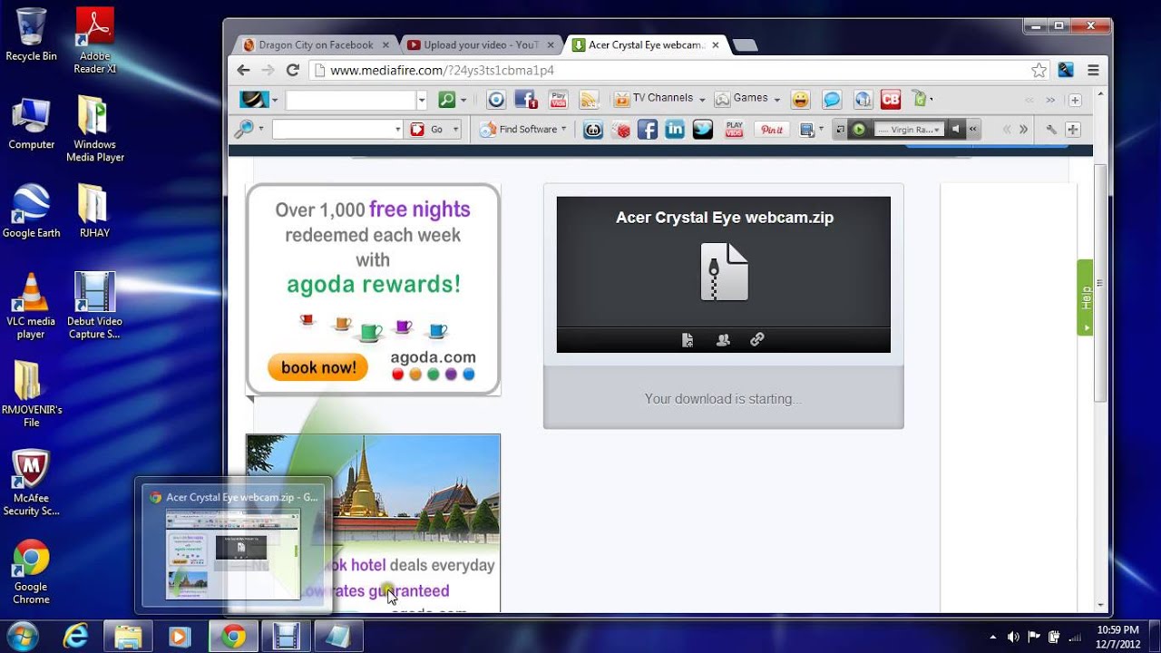Close the Dragon City tab
Viewport: 1161px width, 653px height.
[385, 44]
